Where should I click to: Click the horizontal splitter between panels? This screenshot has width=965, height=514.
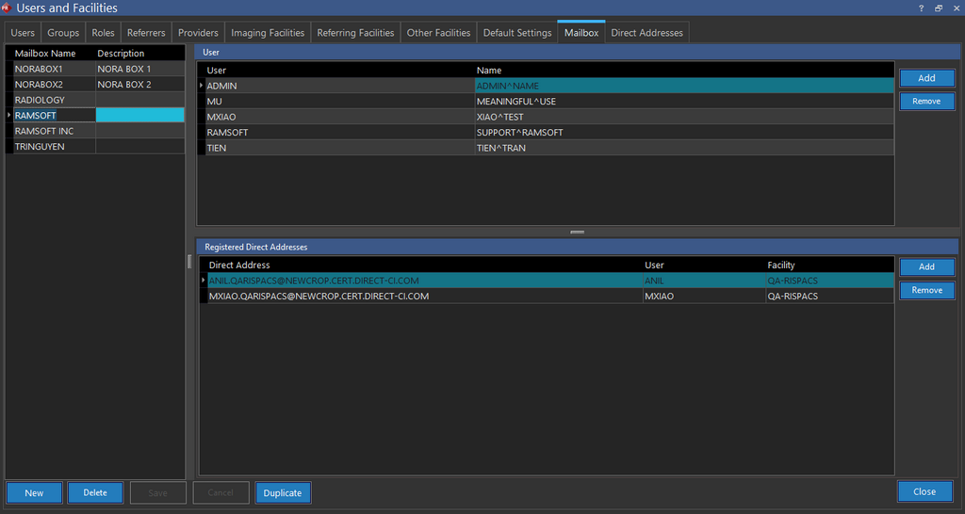click(577, 232)
